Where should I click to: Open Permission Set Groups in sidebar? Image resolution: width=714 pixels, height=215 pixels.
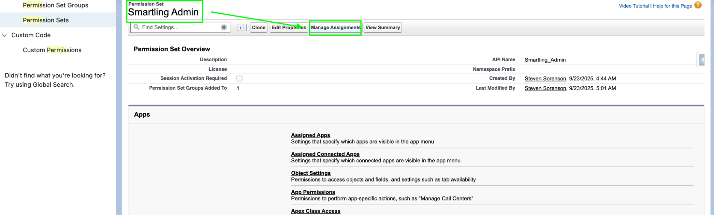[55, 5]
